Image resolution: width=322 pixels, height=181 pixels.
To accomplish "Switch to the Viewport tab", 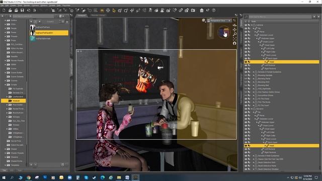I will [82, 16].
